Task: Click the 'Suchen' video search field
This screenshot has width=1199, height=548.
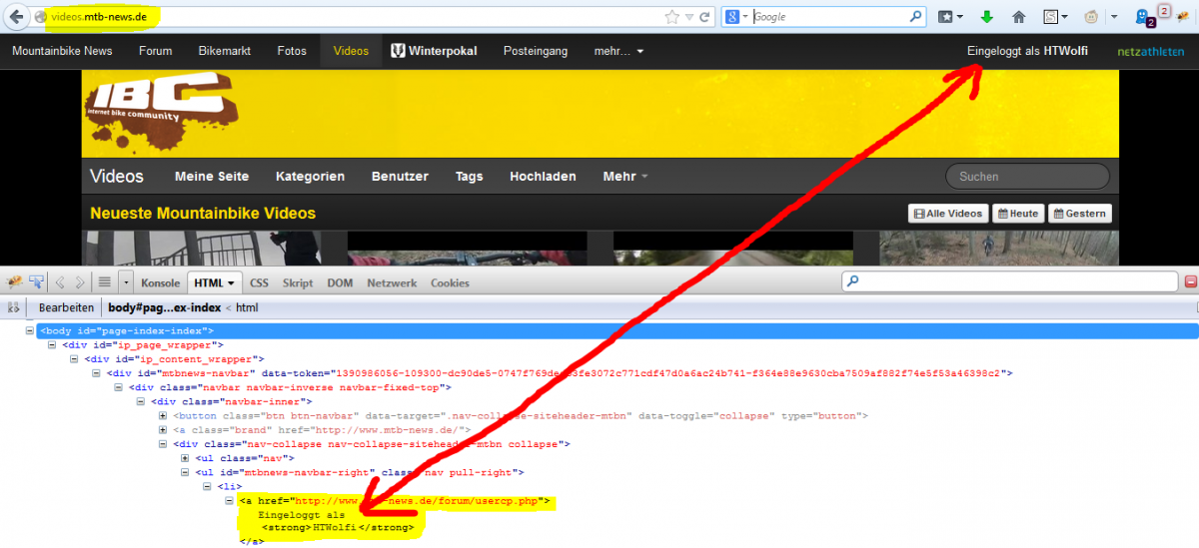Action: (x=1027, y=177)
